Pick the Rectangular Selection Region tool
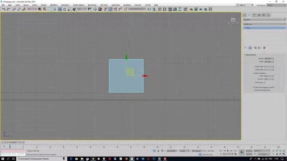The height and width of the screenshot is (161, 287). click(x=50, y=9)
